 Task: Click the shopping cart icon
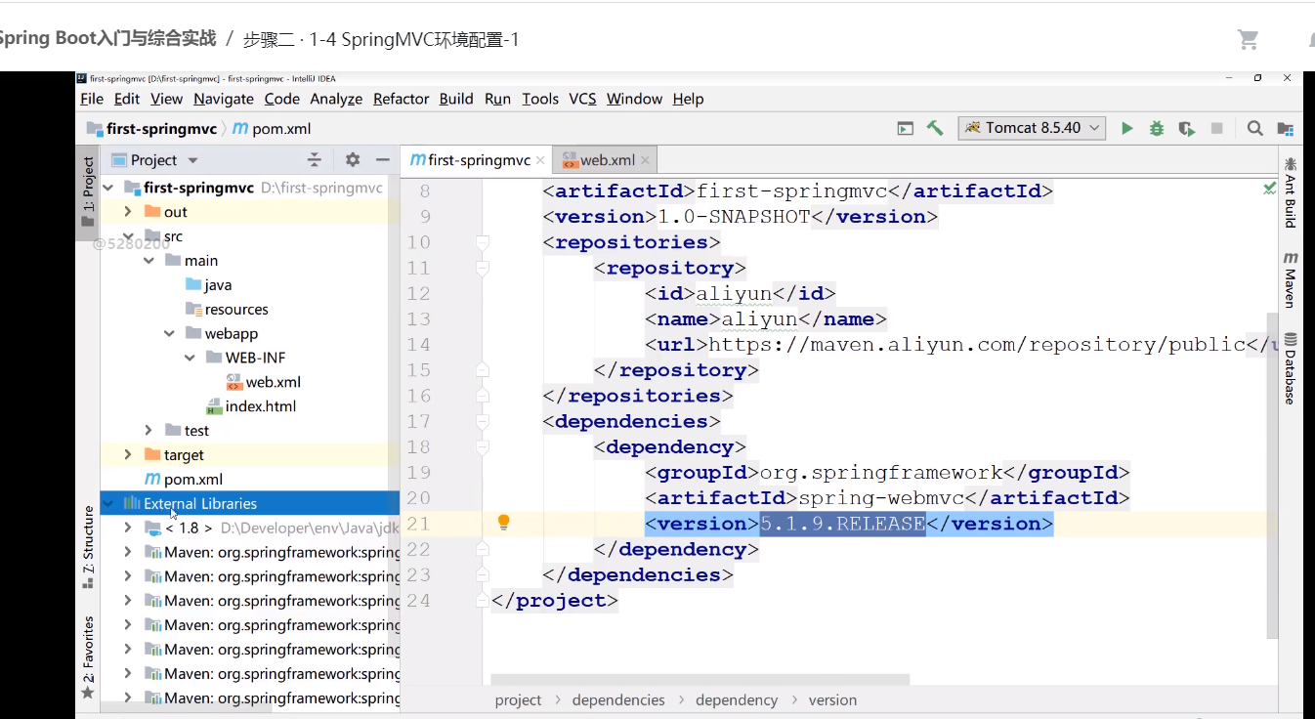1248,39
